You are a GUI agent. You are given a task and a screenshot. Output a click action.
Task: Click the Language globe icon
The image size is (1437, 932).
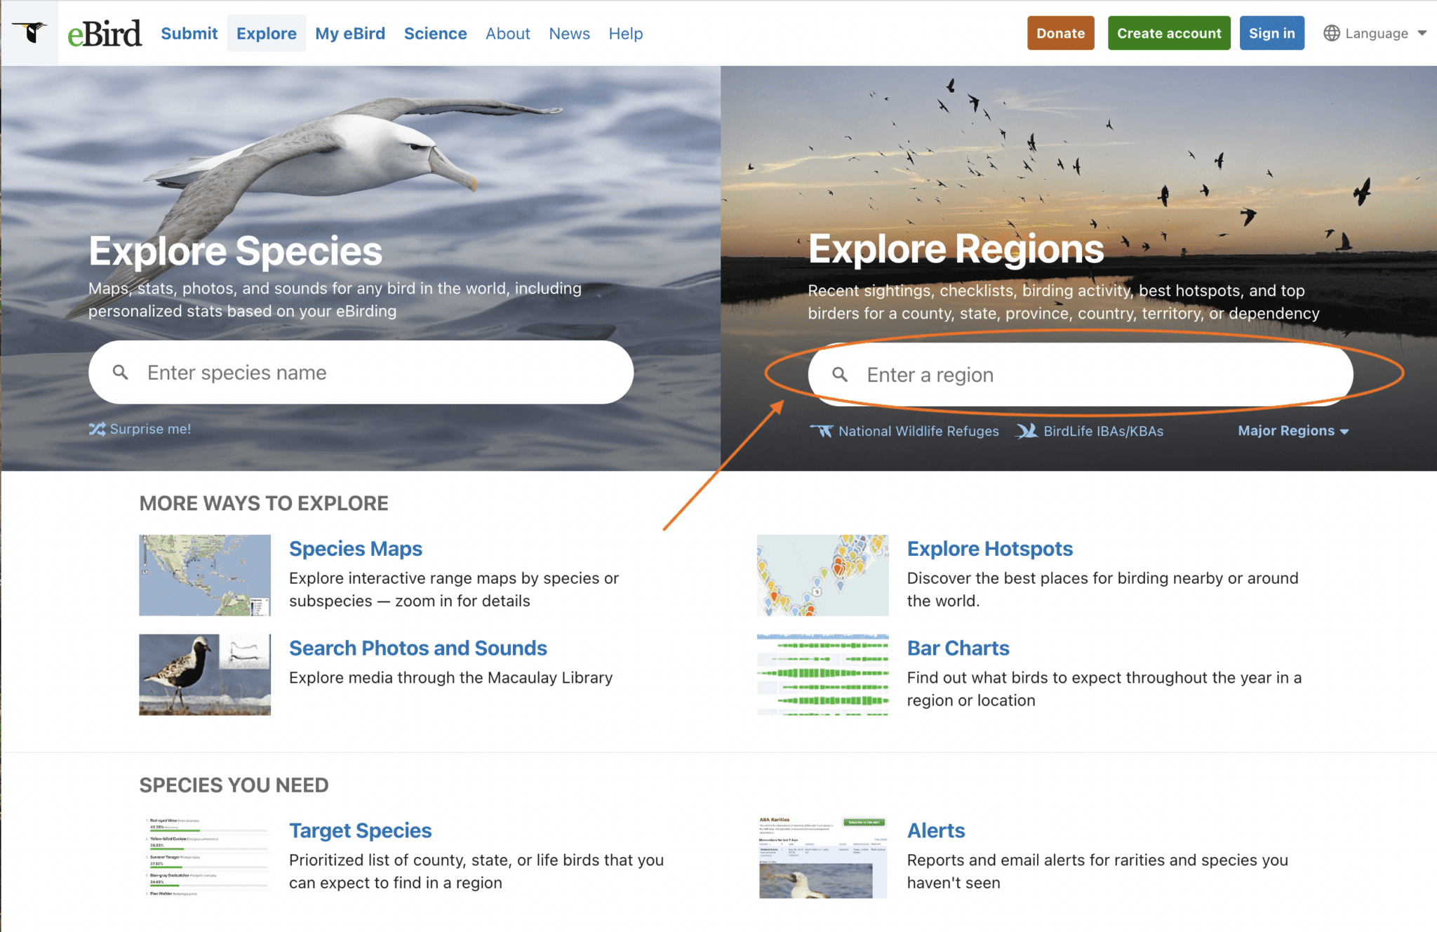tap(1331, 33)
